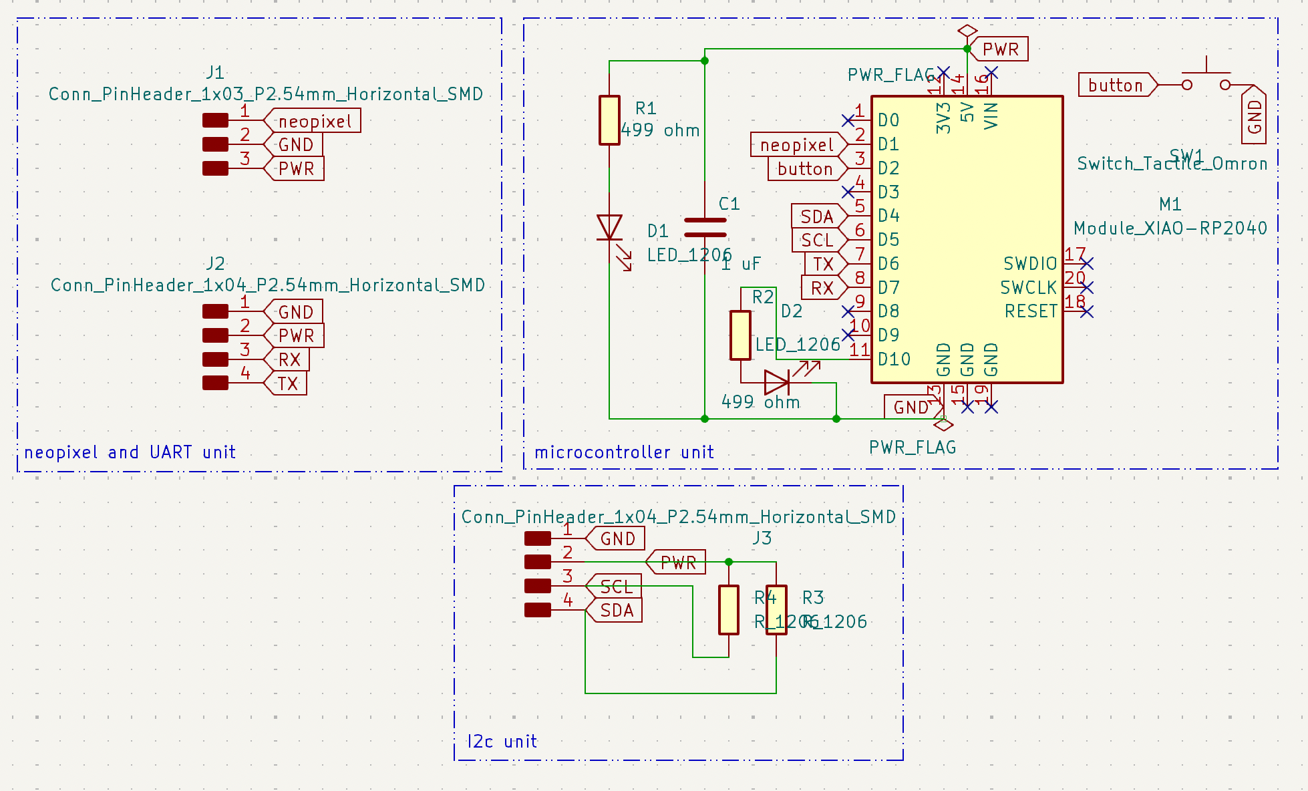Click pin 4 pad of connector J2
The height and width of the screenshot is (791, 1308).
click(215, 383)
